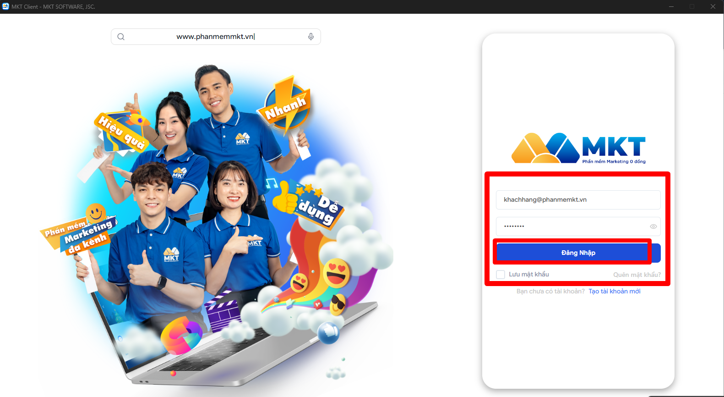Open Tạo tài khoản mới link
The image size is (724, 397).
pyautogui.click(x=615, y=291)
